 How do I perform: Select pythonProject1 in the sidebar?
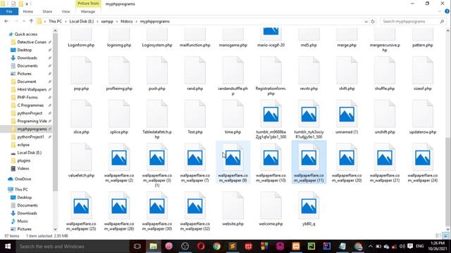point(30,137)
